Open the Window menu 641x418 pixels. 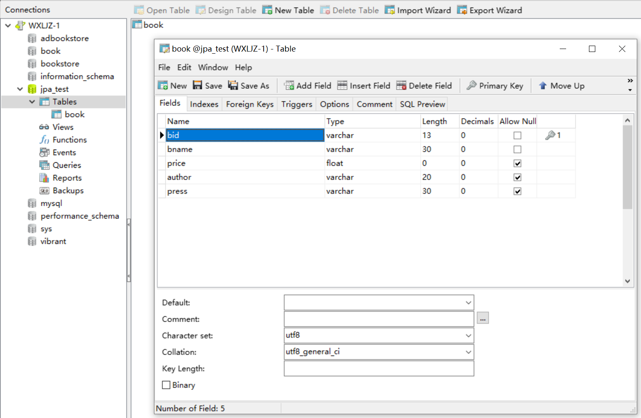(x=213, y=68)
